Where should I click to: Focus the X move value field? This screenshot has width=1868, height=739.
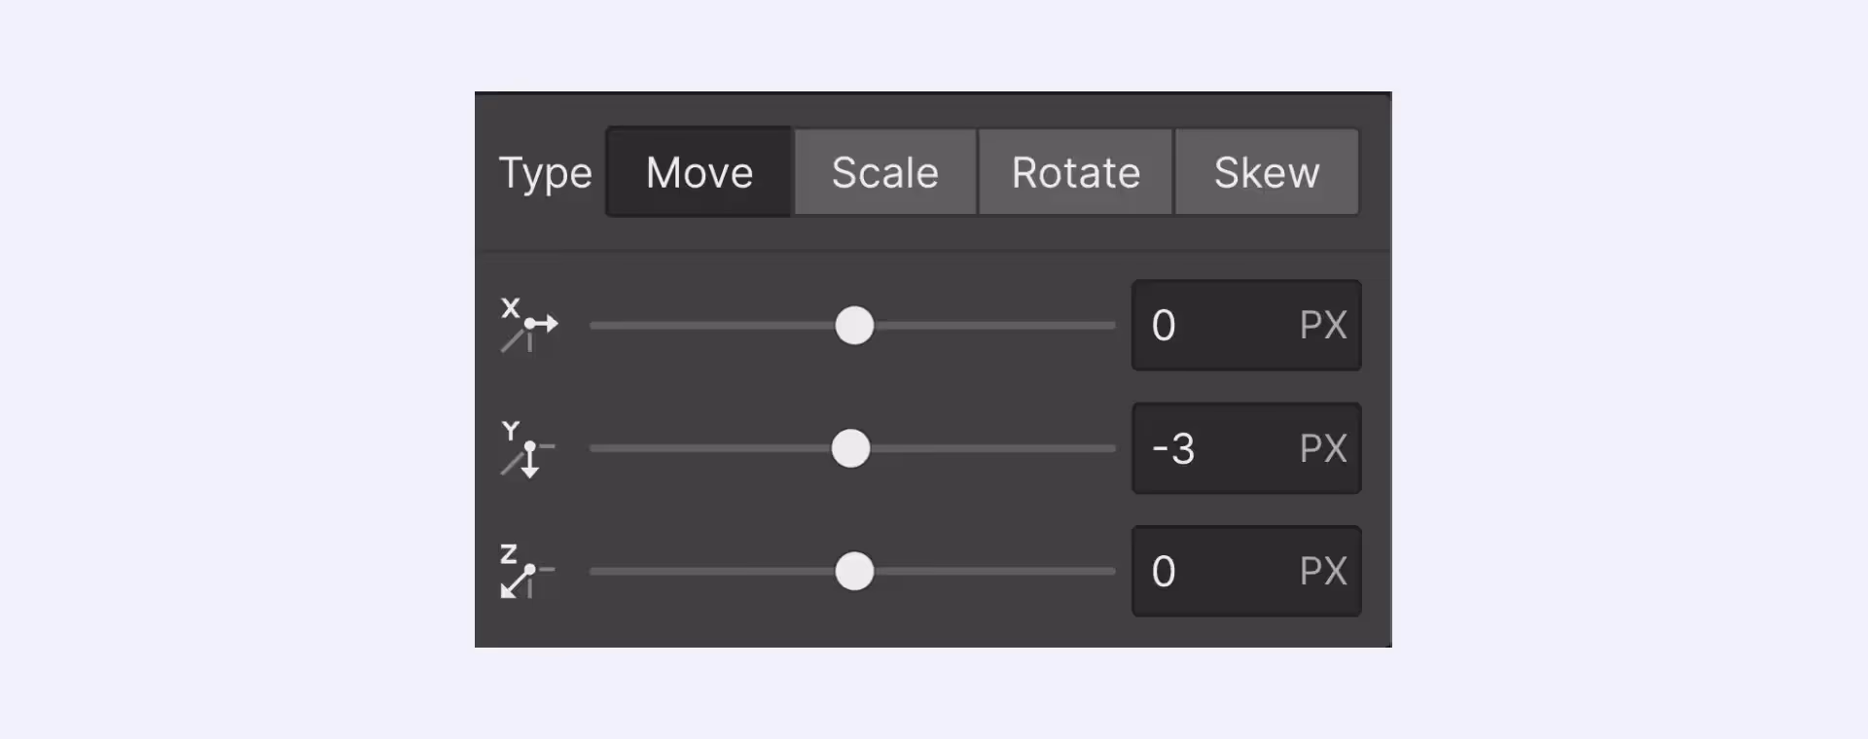click(1206, 326)
